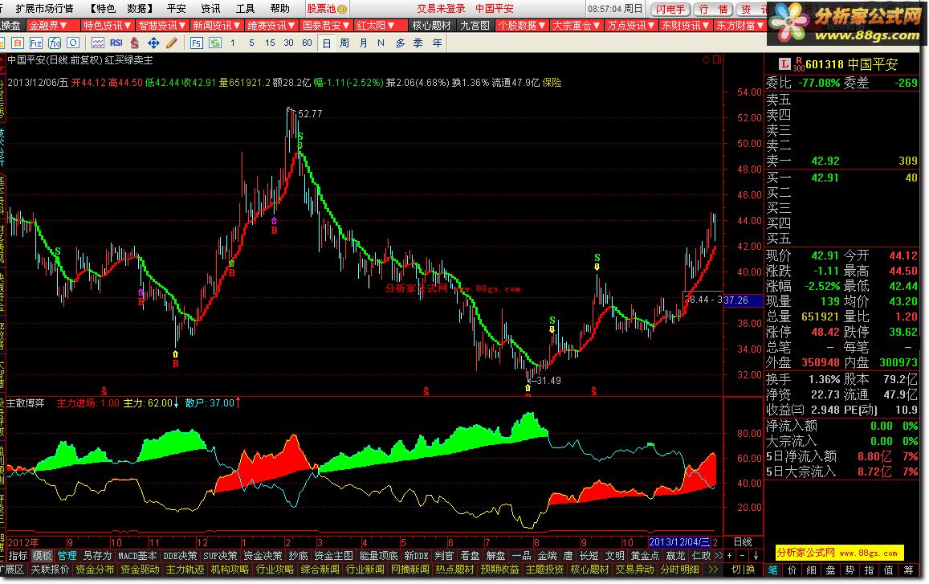Click the red dollar sign icon
Screen dimensions: 929x584
click(135, 43)
